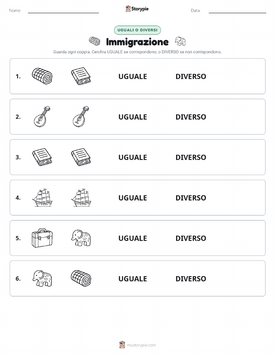
Task: Choose DIVERSO in row 6
Action: click(191, 279)
